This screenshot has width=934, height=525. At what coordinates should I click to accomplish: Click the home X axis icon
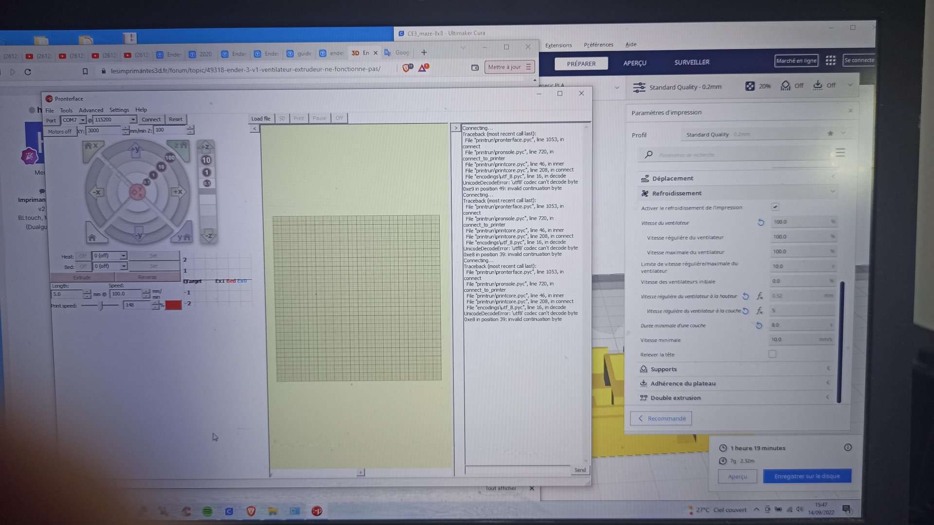pyautogui.click(x=91, y=146)
